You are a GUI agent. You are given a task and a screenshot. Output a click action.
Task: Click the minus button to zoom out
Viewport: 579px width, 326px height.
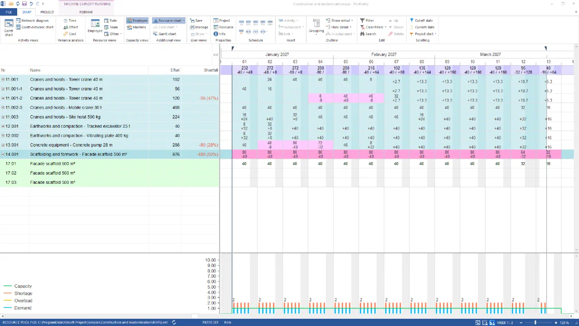(521, 322)
